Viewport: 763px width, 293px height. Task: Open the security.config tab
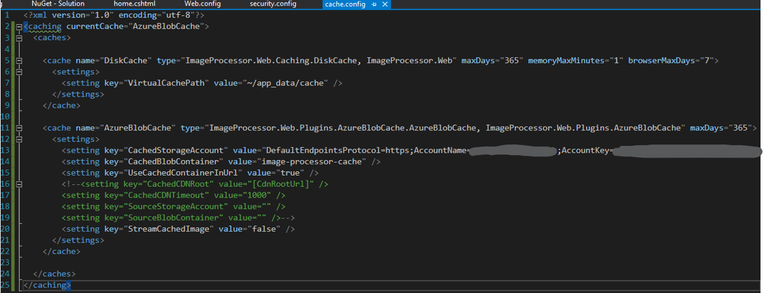pyautogui.click(x=273, y=4)
